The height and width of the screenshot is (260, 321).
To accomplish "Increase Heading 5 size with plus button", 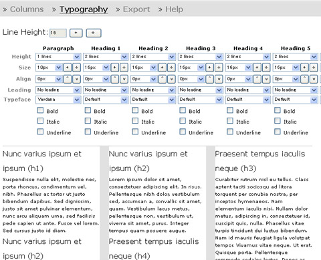I will [x=304, y=68].
